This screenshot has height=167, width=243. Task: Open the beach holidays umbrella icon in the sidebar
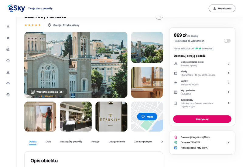pyautogui.click(x=8, y=49)
